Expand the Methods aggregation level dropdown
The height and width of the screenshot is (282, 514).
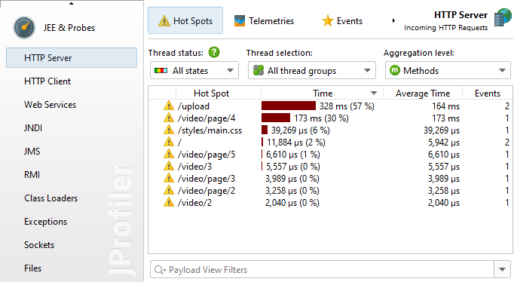click(448, 71)
